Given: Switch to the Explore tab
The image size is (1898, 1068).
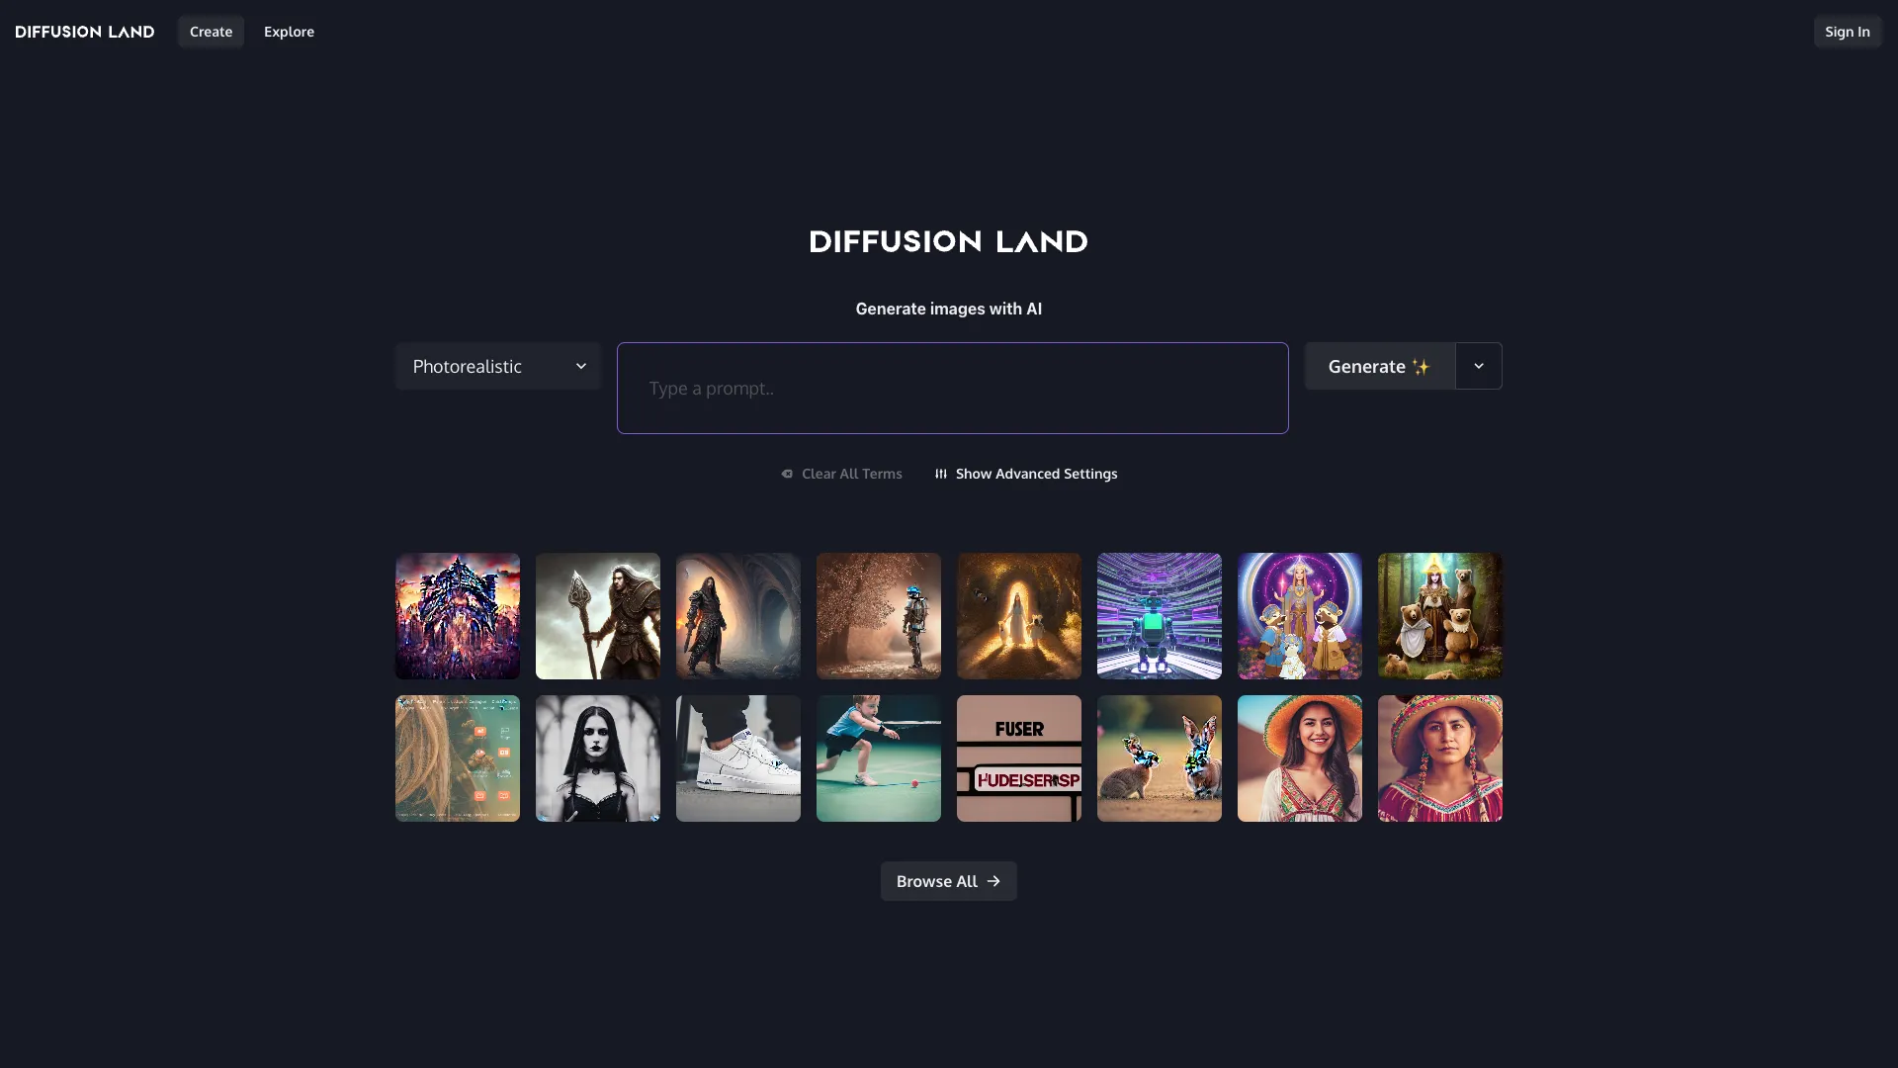Looking at the screenshot, I should (289, 32).
